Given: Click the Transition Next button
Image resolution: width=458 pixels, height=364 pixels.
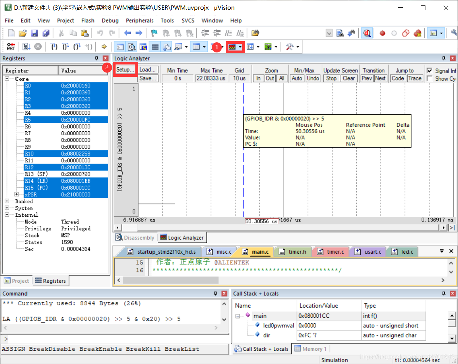Looking at the screenshot, I should point(380,78).
